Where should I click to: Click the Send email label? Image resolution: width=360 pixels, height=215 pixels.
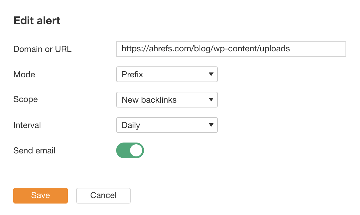pos(34,150)
